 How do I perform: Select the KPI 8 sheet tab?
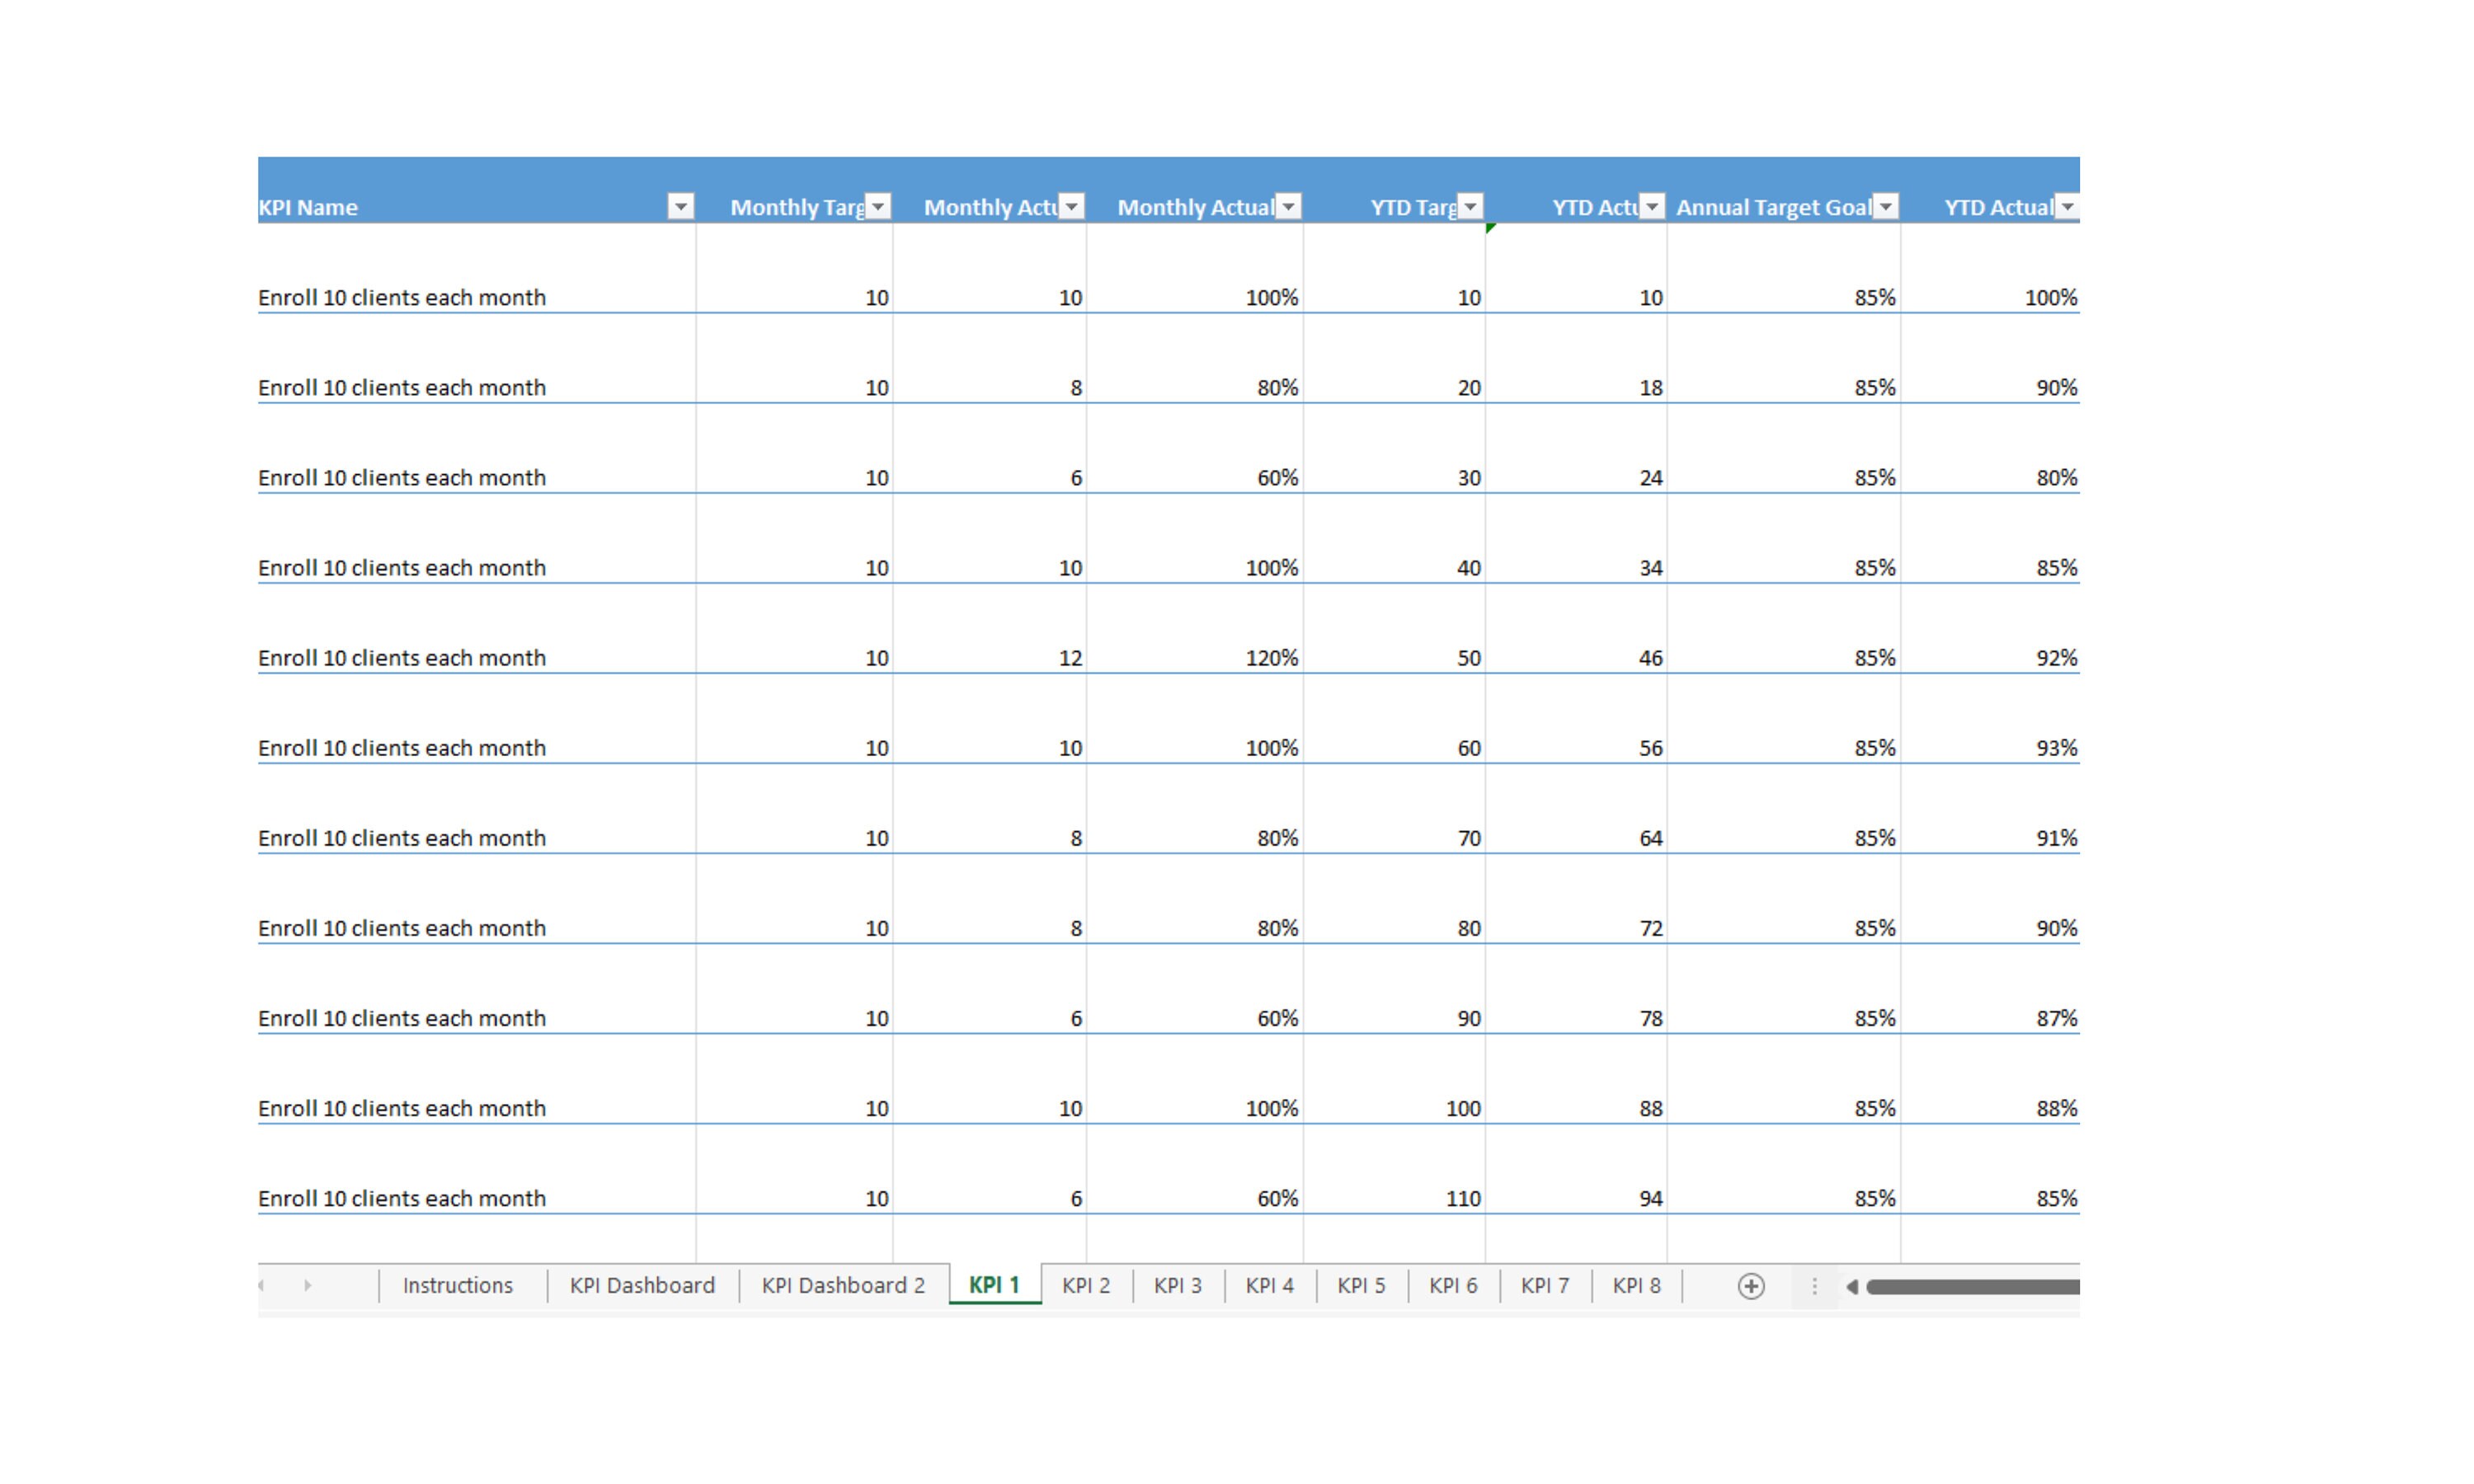(x=1637, y=1285)
